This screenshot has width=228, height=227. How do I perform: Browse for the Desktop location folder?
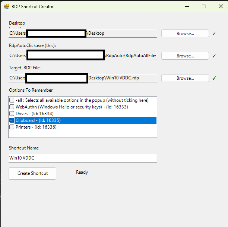pos(185,34)
